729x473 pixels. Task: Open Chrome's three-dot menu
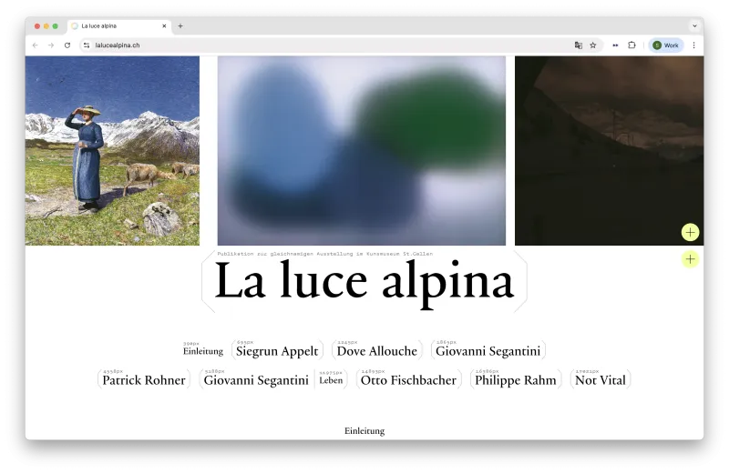(x=693, y=45)
